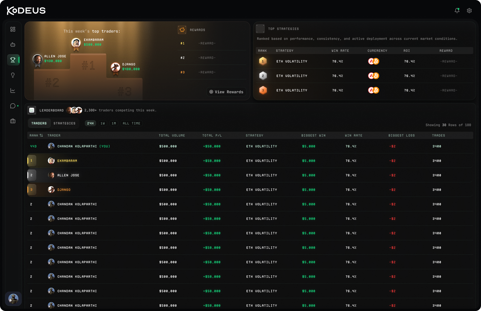Open settings gear icon
Image resolution: width=481 pixels, height=311 pixels.
point(469,11)
